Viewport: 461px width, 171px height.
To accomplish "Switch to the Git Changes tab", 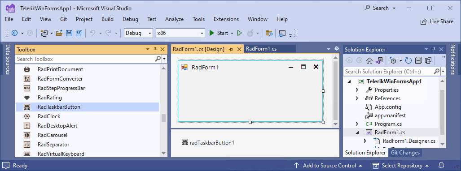I will (x=405, y=153).
